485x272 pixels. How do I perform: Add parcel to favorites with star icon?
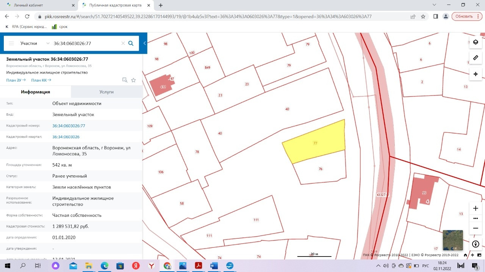[x=133, y=80]
